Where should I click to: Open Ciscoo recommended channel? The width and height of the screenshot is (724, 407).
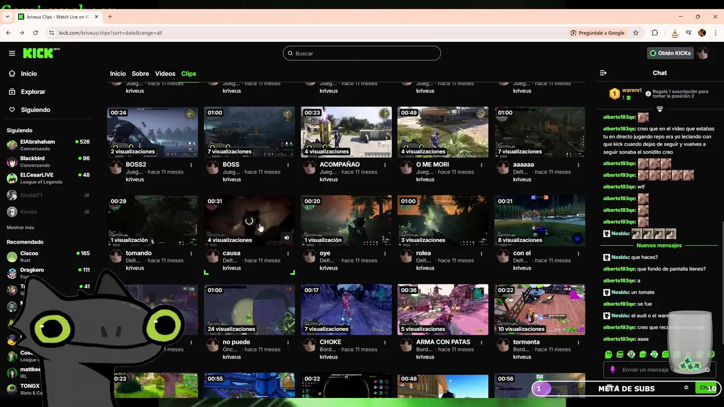pos(48,256)
